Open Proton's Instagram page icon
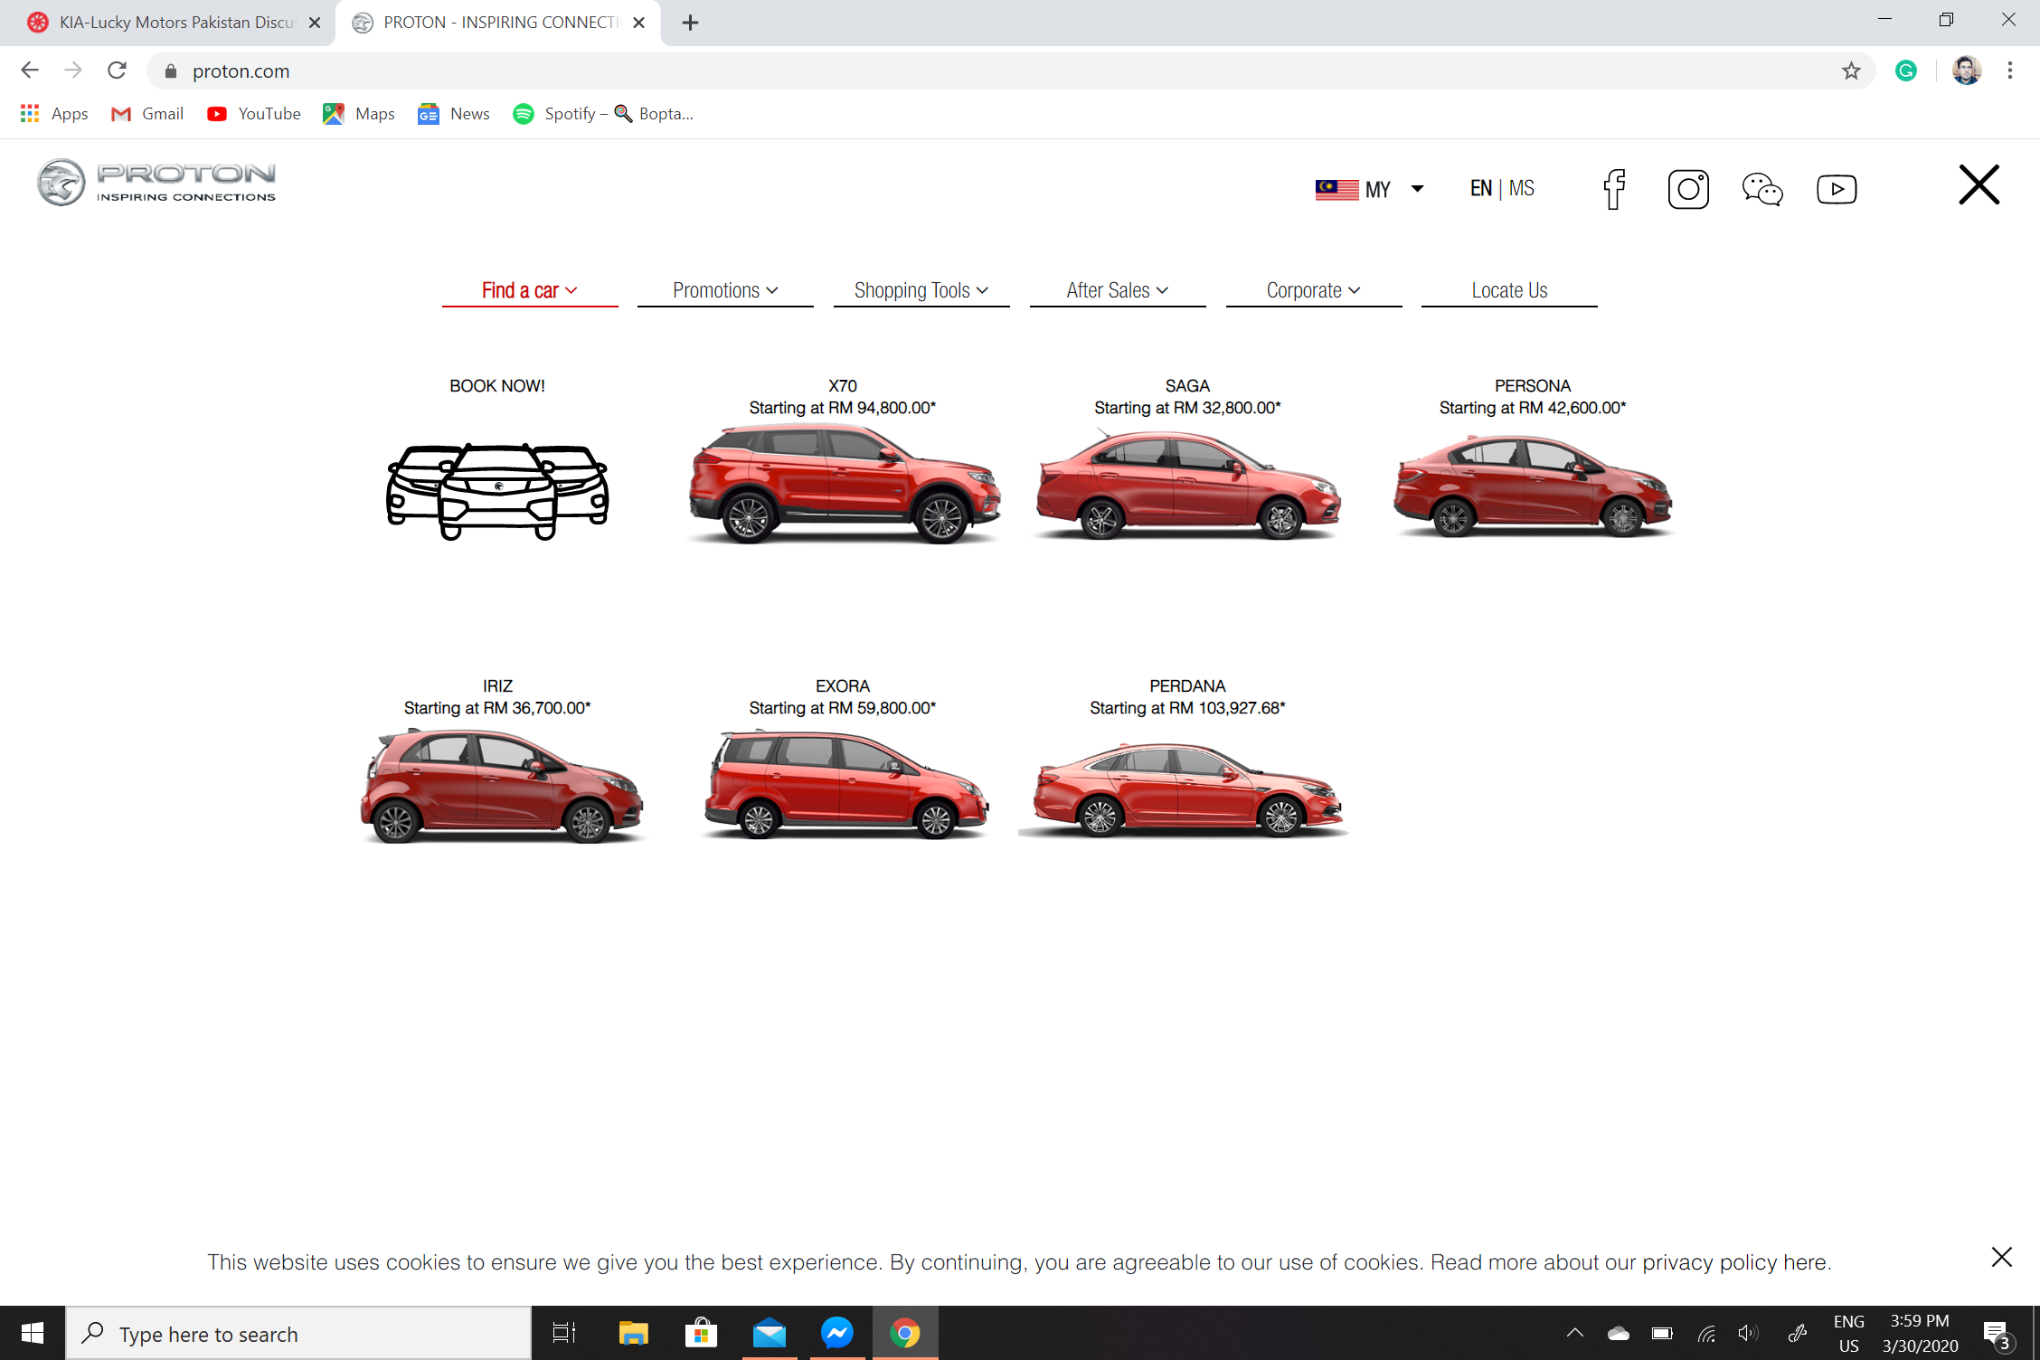The width and height of the screenshot is (2040, 1360). pos(1688,189)
